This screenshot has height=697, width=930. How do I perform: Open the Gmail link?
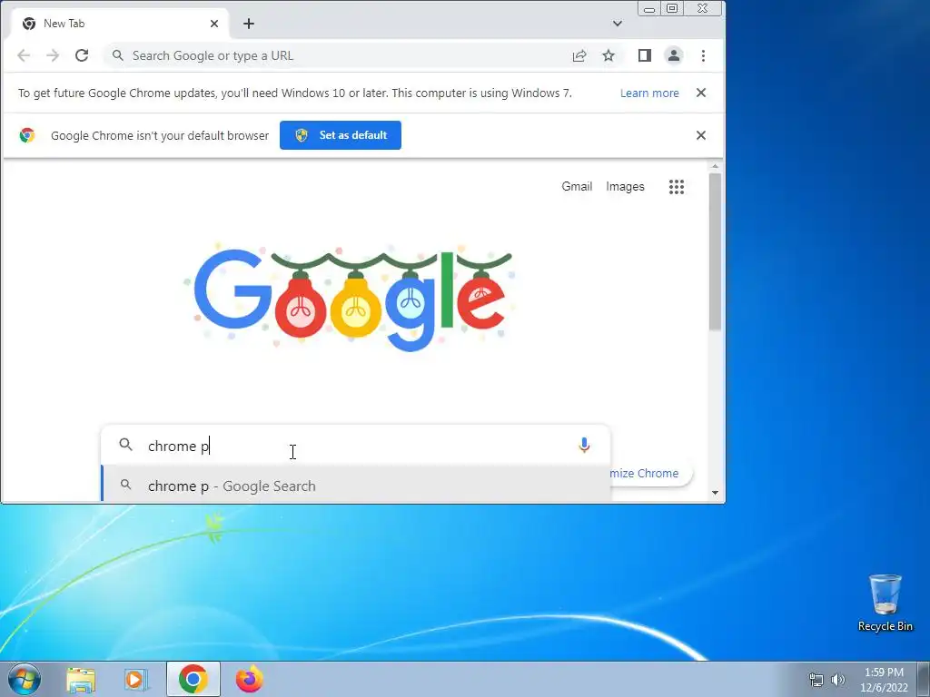577,186
